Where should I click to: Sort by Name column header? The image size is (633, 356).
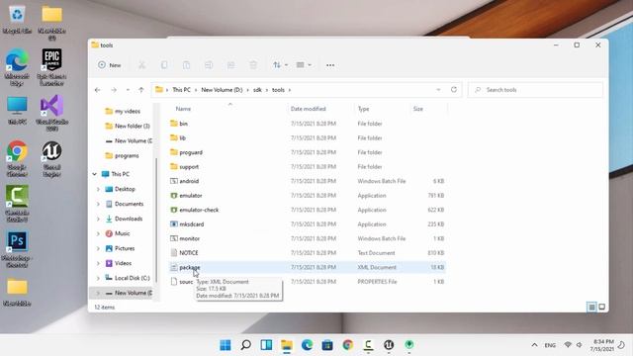183,109
